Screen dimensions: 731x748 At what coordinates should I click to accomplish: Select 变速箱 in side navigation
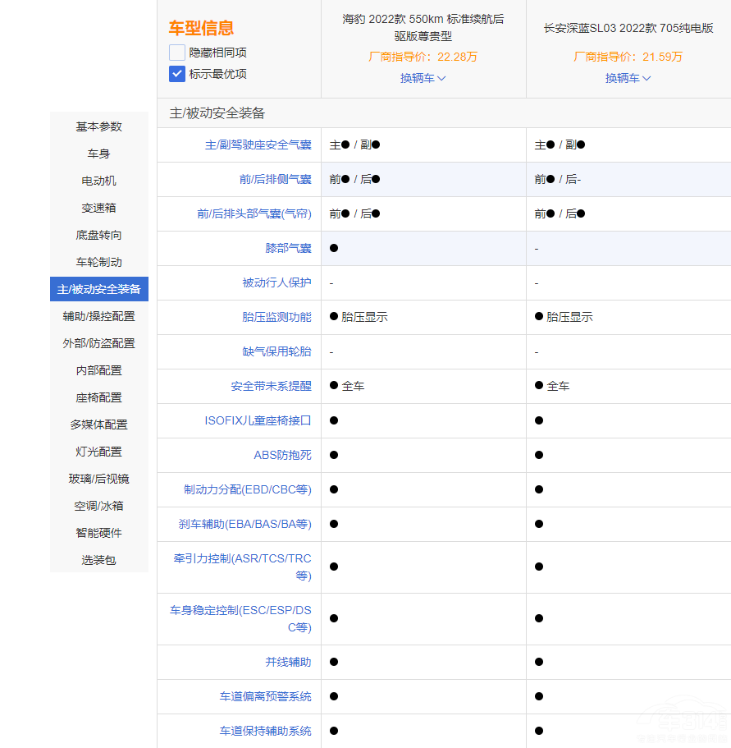coord(99,208)
